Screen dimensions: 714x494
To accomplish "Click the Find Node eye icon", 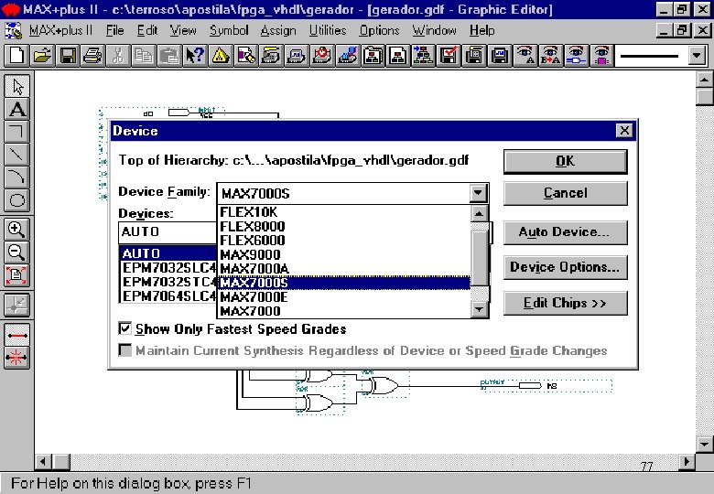I will pyautogui.click(x=576, y=56).
